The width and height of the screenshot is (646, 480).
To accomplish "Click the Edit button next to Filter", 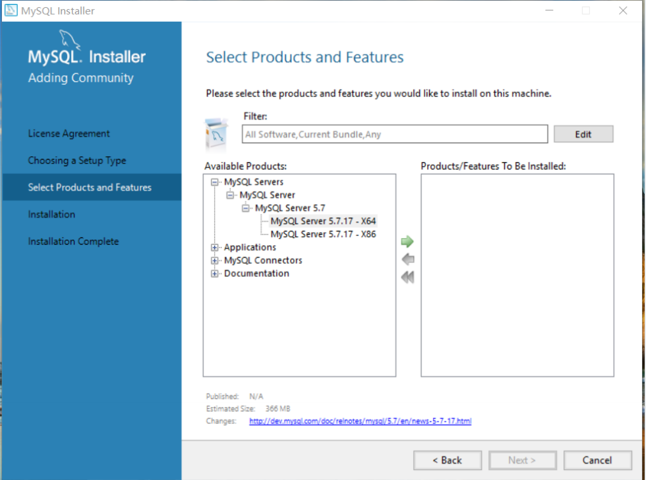I will pyautogui.click(x=583, y=134).
